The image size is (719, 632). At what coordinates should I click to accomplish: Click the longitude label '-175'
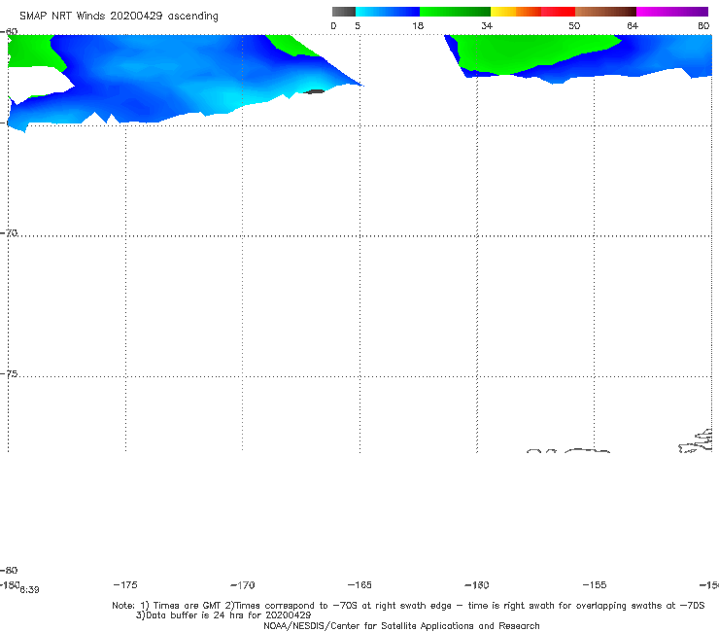pyautogui.click(x=125, y=584)
